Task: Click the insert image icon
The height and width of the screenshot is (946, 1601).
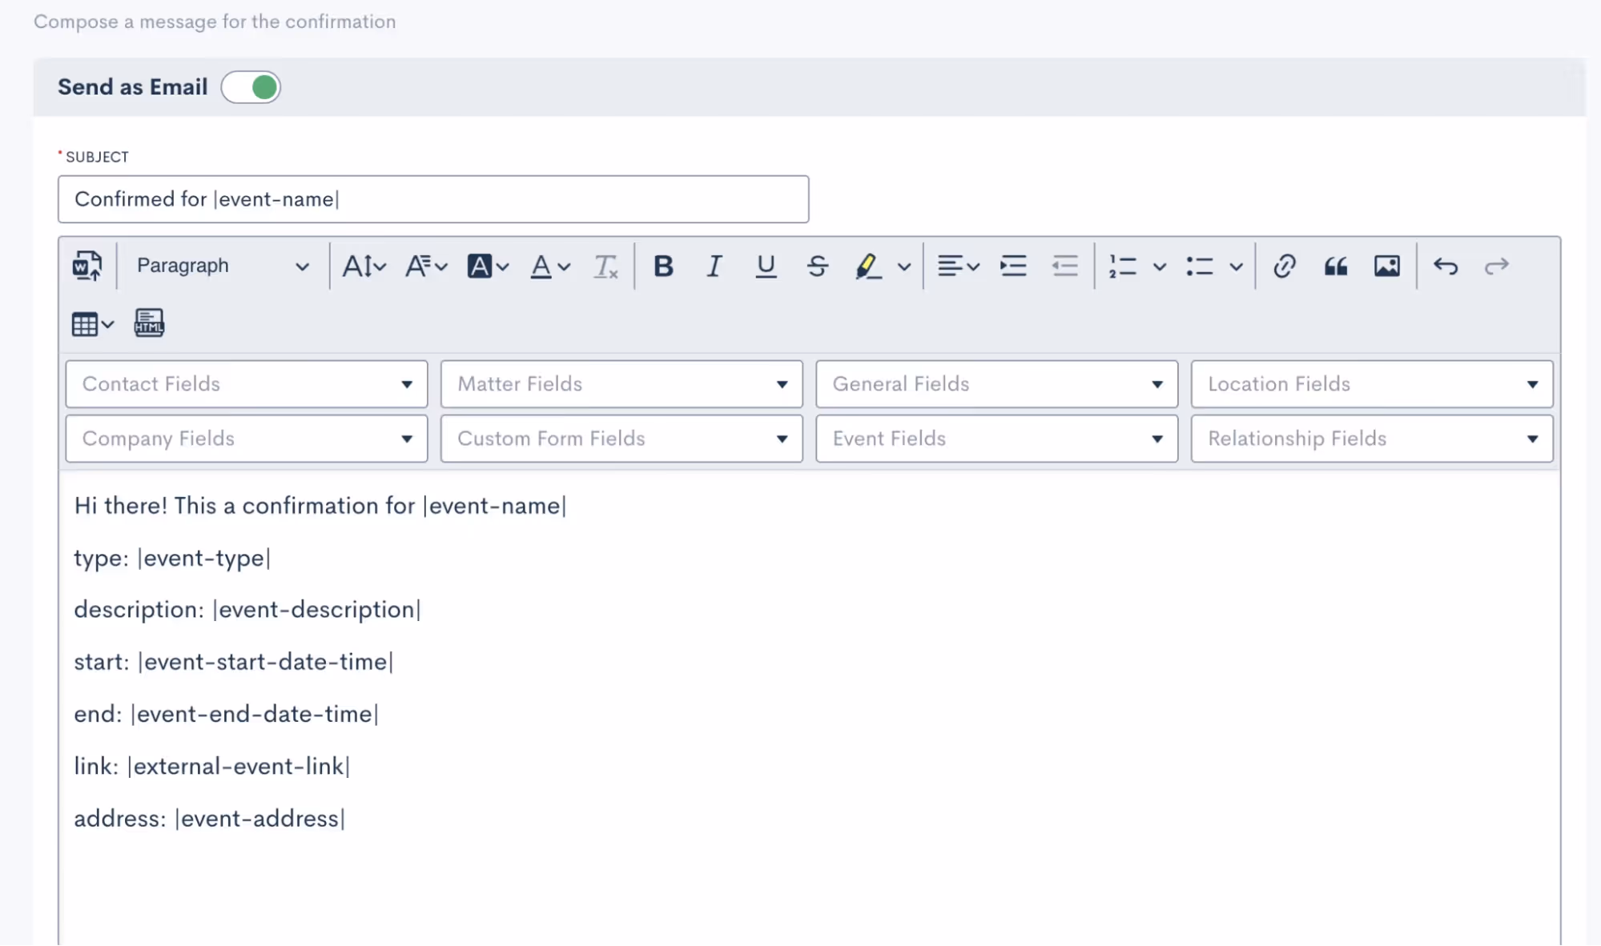Action: [1386, 266]
